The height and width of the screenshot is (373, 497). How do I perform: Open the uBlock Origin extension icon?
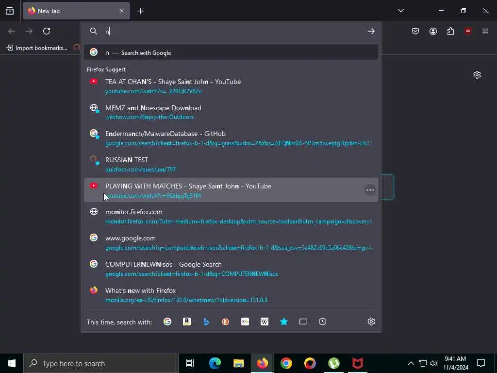(x=468, y=31)
